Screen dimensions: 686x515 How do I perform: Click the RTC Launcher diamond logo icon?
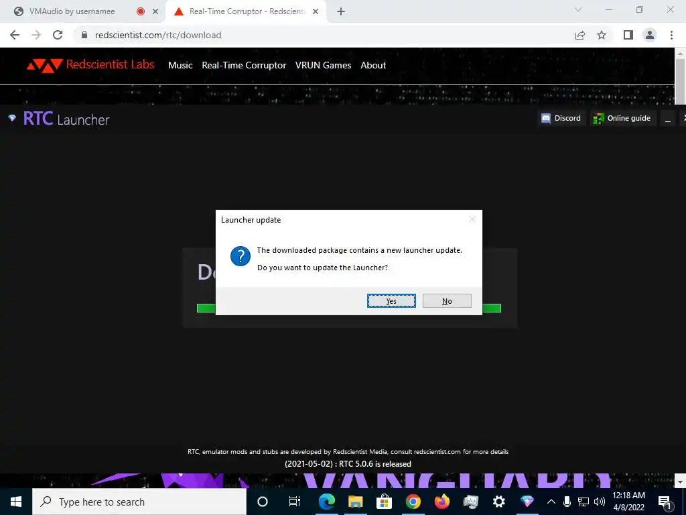[12, 118]
